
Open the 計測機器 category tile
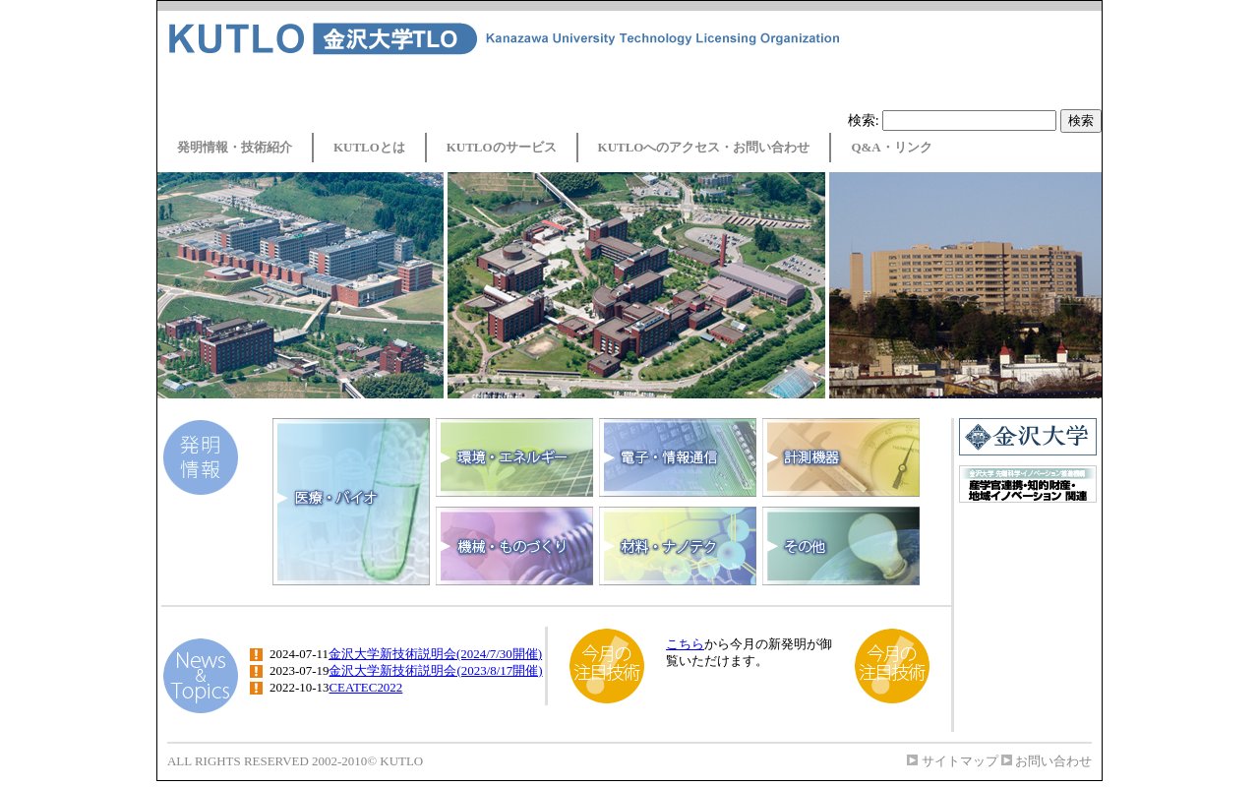pos(841,457)
